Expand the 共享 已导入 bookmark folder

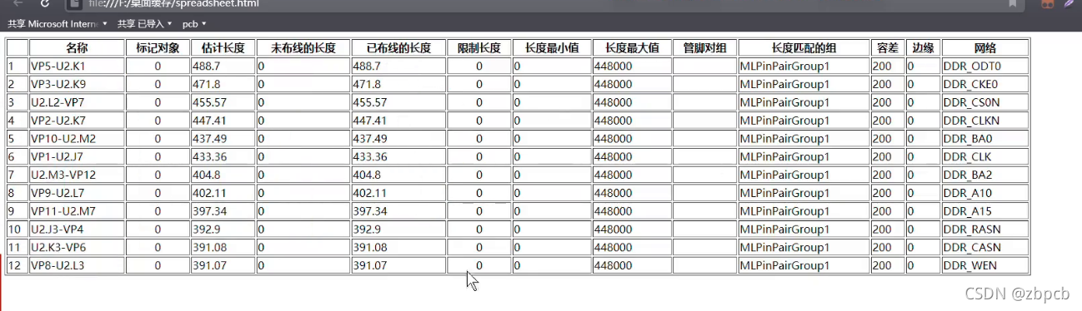pos(145,23)
